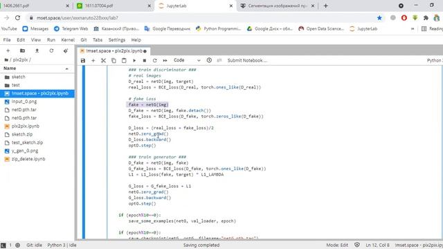
Task: Cut selected cell with scissors icon
Action: 103,60
